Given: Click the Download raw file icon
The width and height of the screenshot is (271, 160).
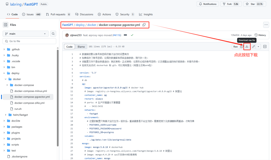Looking at the screenshot, I should (x=247, y=46).
